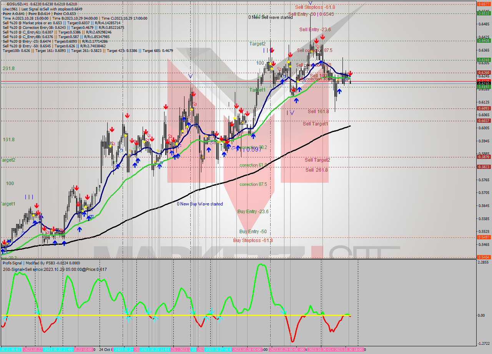Select the orange 0.5497 price tag

483,237
